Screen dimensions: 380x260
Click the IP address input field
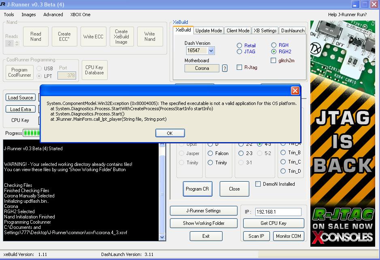pos(278,212)
